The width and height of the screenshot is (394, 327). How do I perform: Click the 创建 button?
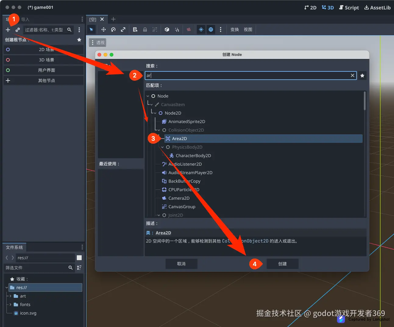click(282, 264)
